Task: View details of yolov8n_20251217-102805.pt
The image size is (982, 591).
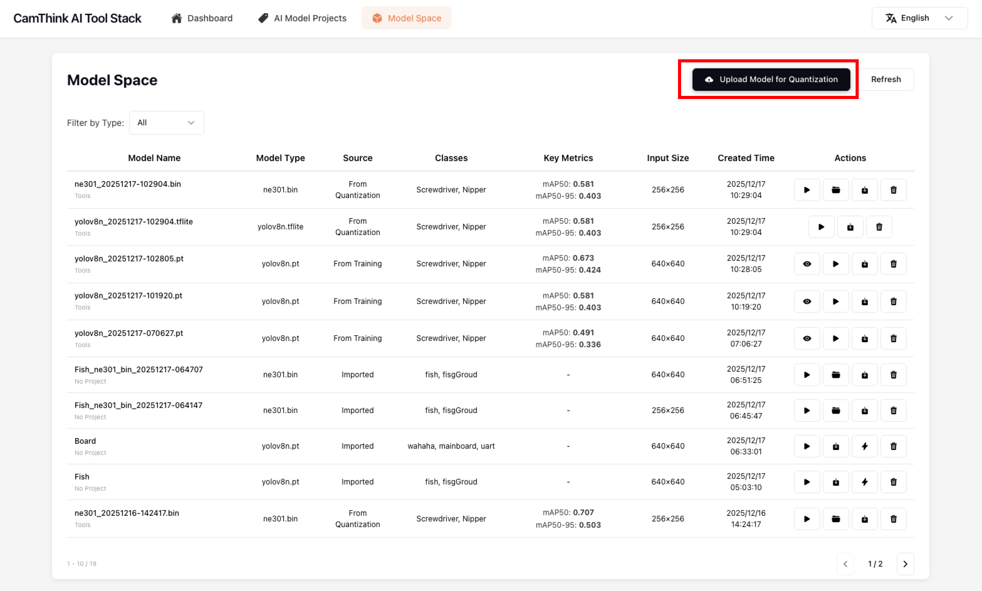Action: (x=807, y=263)
